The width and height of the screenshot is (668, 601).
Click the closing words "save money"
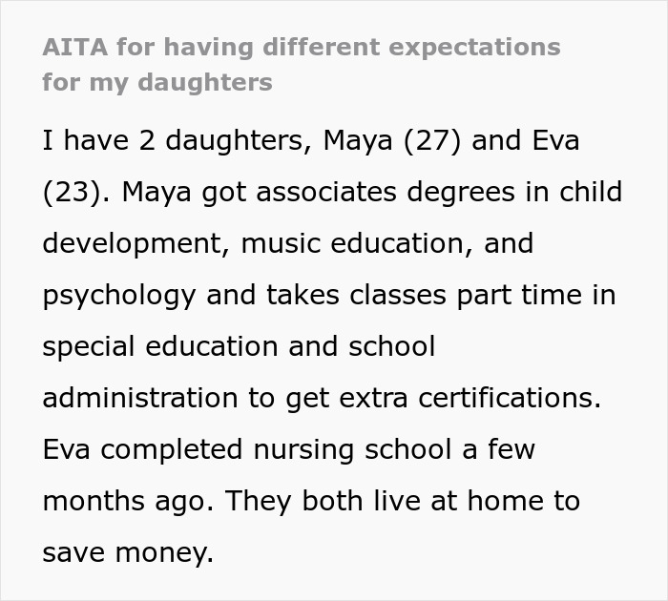click(x=128, y=553)
